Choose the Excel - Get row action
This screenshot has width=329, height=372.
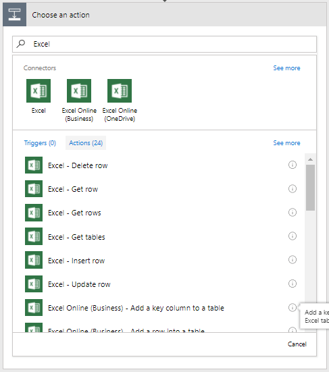click(x=73, y=189)
